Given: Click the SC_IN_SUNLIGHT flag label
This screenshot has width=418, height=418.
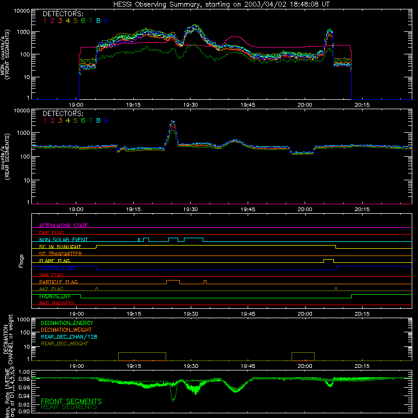Looking at the screenshot, I should [60, 247].
